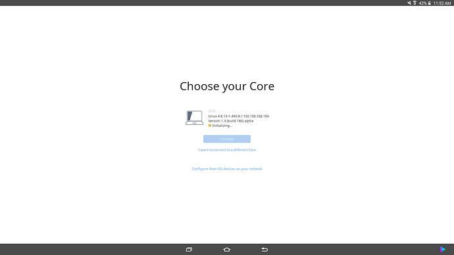Open 'I want to connect to a different Core'

pos(227,150)
